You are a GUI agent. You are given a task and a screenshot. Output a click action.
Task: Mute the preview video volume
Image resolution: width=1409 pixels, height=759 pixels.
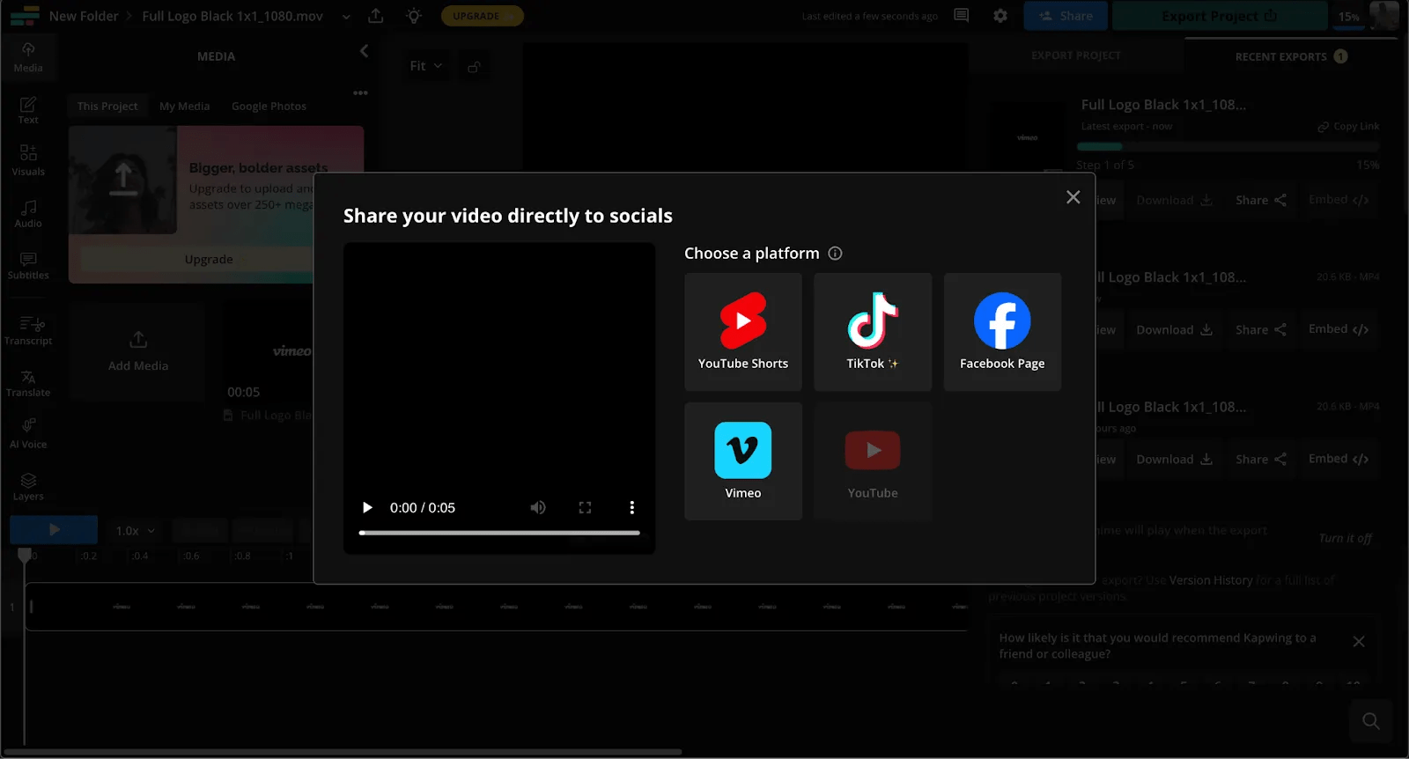[537, 508]
